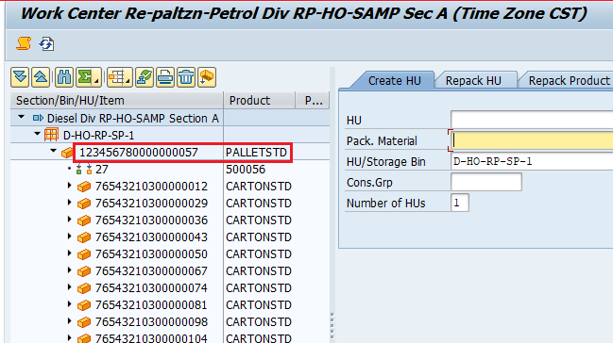This screenshot has height=343, width=613.
Task: Open the layout grid dropdown arrow
Action: tap(128, 82)
